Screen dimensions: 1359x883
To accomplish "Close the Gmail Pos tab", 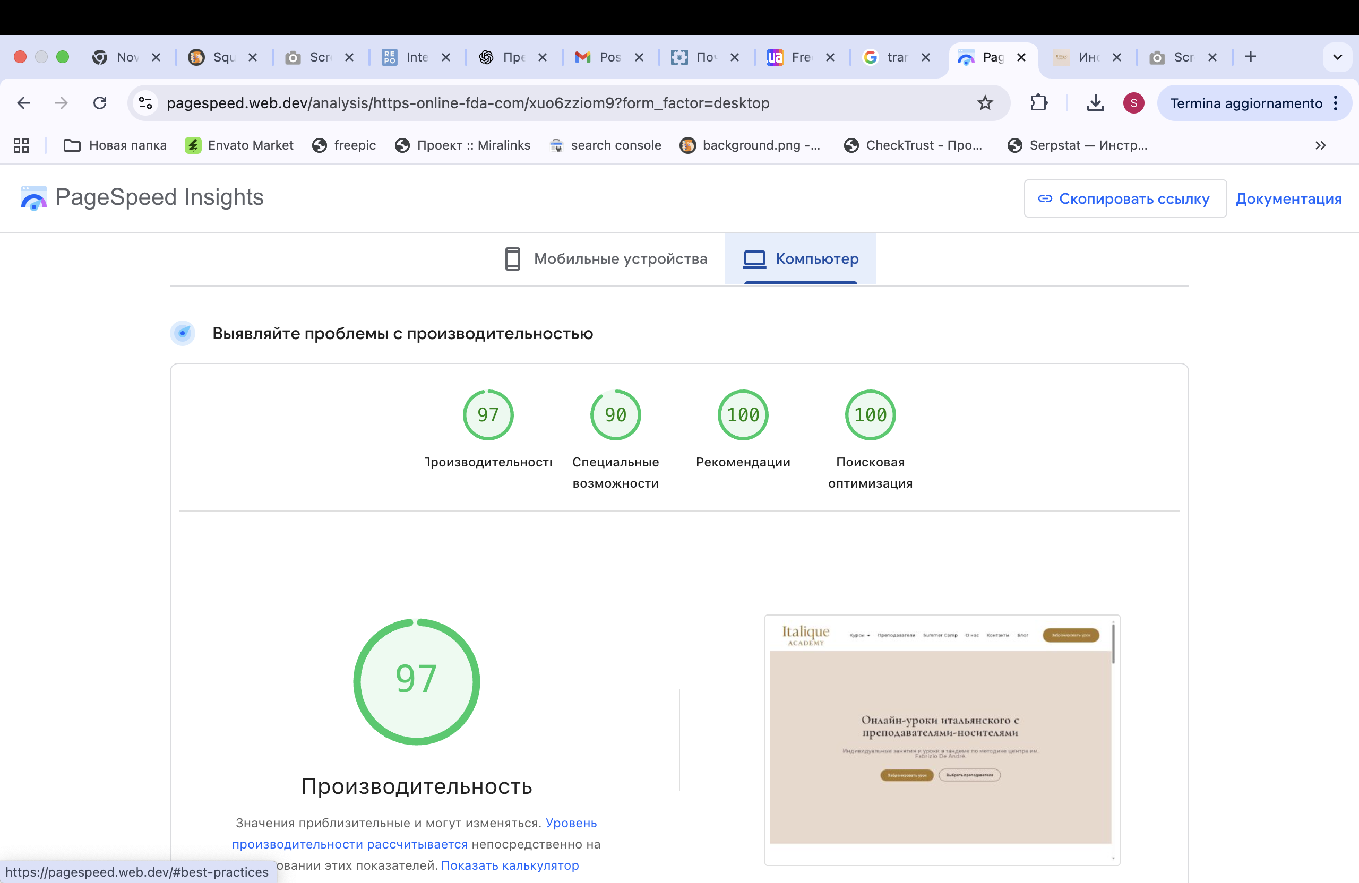I will (x=639, y=57).
